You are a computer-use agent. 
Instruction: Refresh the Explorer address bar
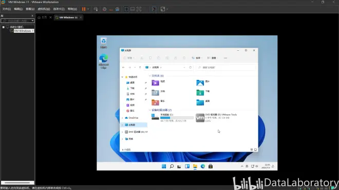click(190, 67)
